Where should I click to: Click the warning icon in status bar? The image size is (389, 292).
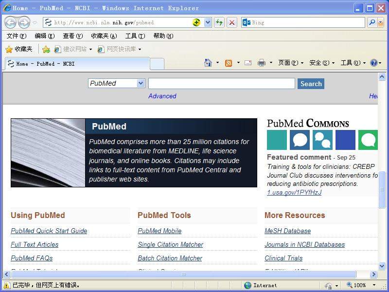pos(7,285)
